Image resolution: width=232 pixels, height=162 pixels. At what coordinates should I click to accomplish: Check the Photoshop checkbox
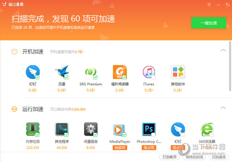click(153, 135)
